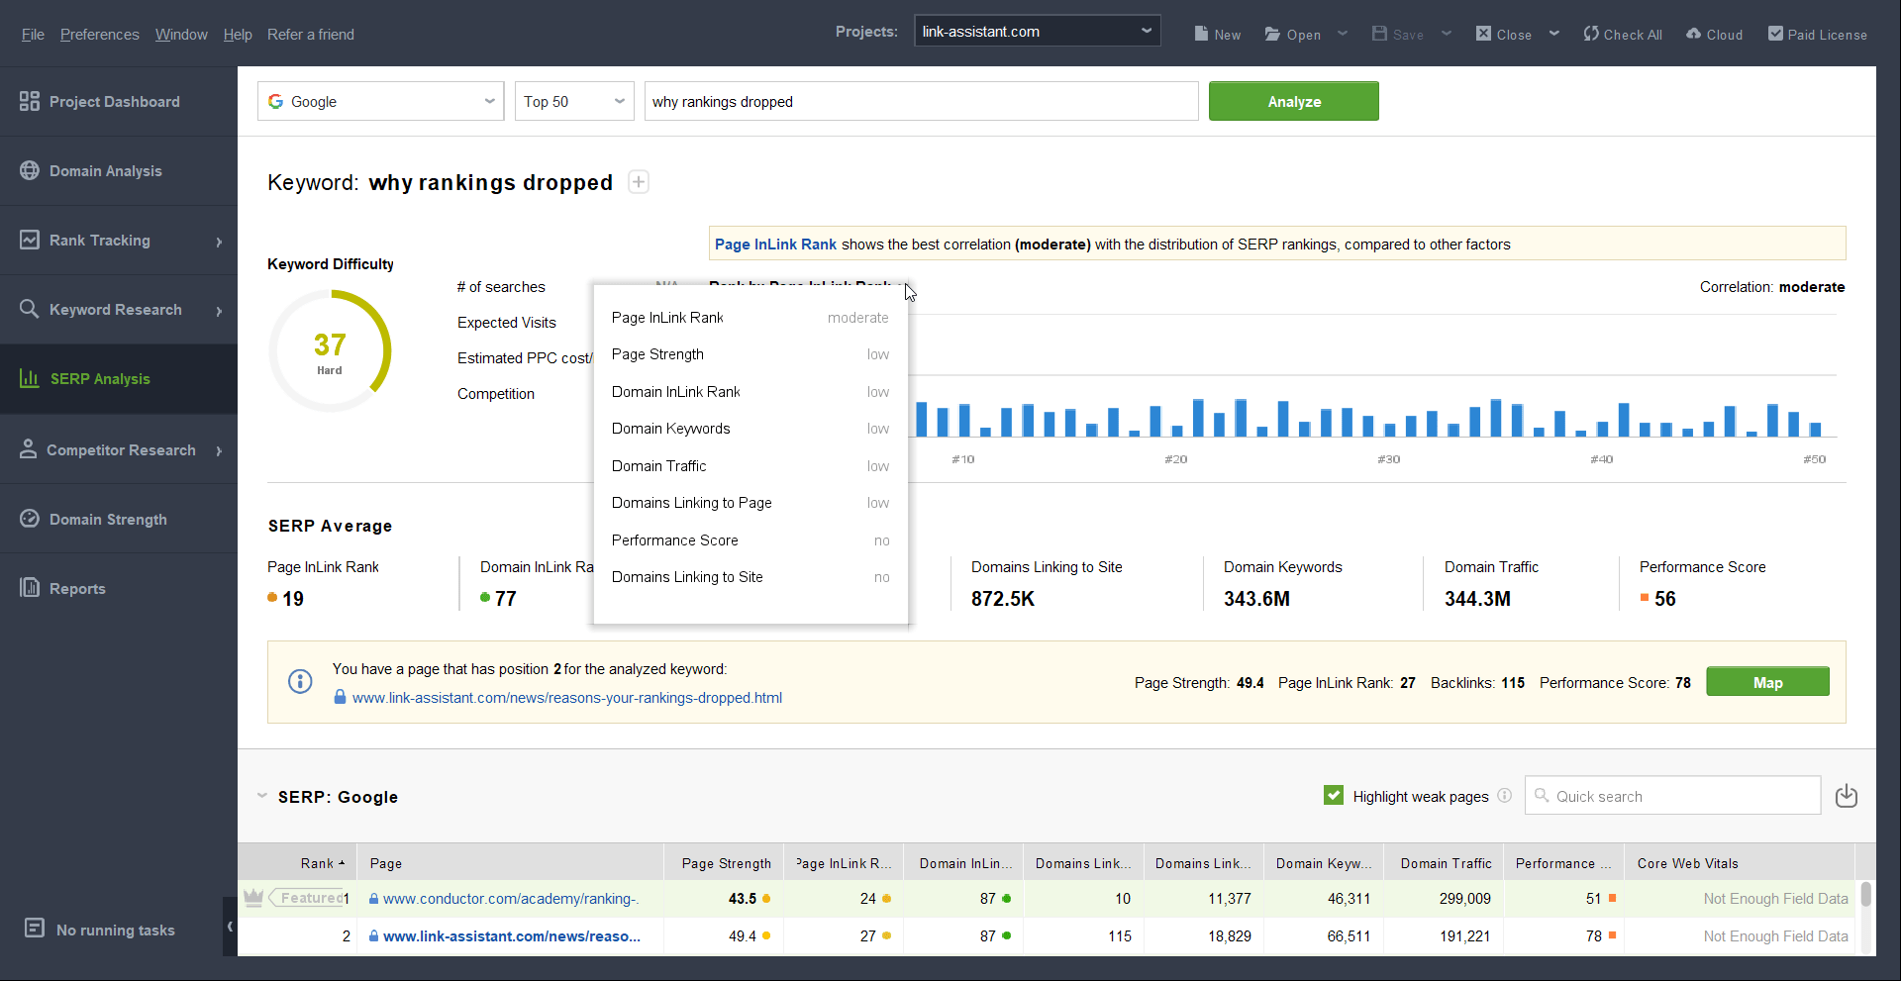Click the export download icon above SERP table

[1847, 796]
